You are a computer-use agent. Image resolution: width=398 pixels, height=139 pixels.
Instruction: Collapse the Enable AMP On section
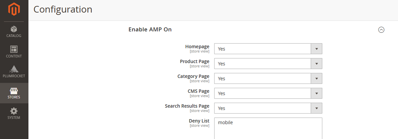click(381, 30)
